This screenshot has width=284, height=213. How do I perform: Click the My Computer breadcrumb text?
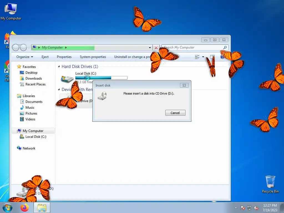(52, 47)
